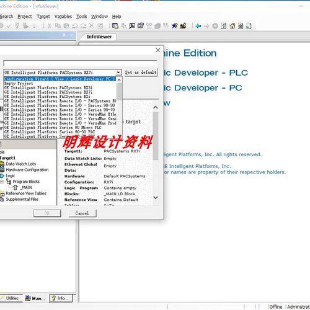Viewport: 310px width, 310px height.
Task: Click the Copy toolbar icon
Action: [58, 26]
